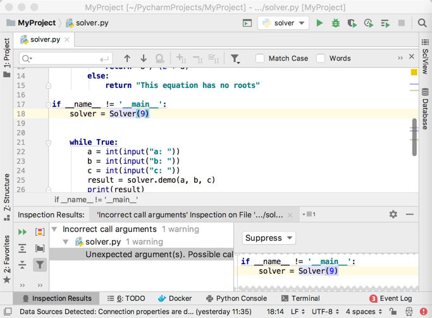Unselect occurrence icon in search bar
The image size is (432, 318).
[x=198, y=58]
